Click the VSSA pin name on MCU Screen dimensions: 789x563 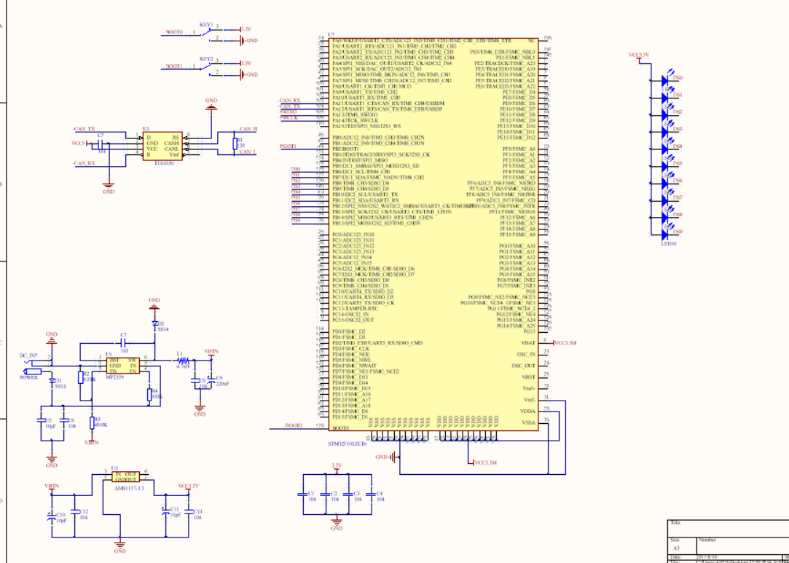pyautogui.click(x=528, y=422)
